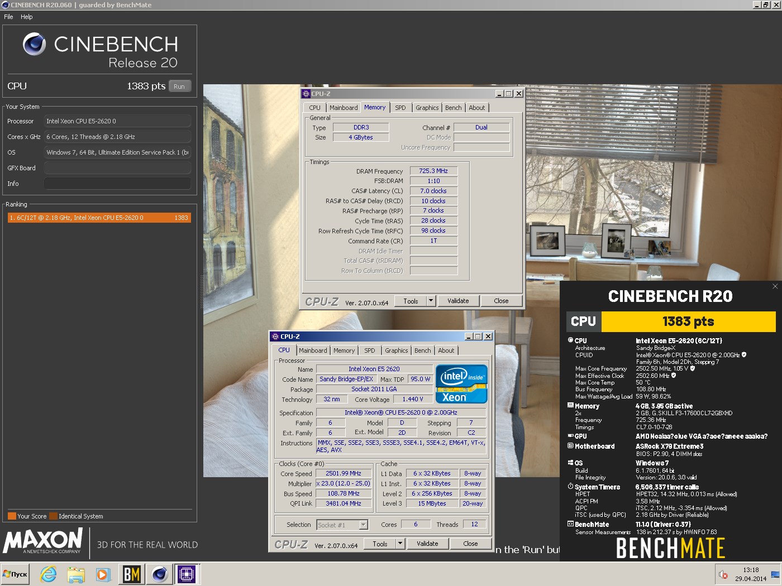Viewport: 782px width, 586px height.
Task: Click the Cinebench title bar icon
Action: pyautogui.click(x=6, y=5)
